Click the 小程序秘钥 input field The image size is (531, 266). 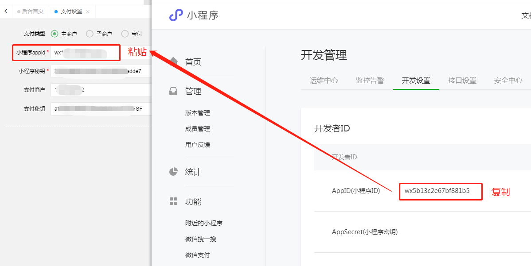[x=101, y=71]
